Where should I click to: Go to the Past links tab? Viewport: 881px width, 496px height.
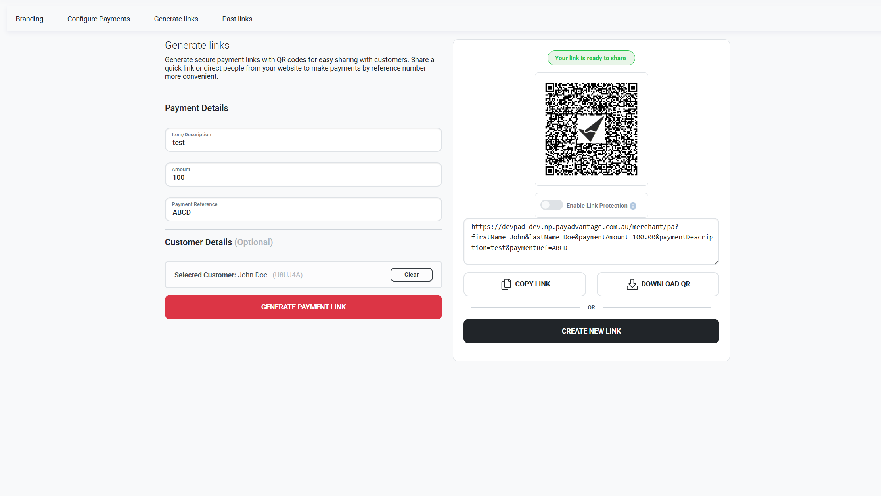pyautogui.click(x=237, y=19)
